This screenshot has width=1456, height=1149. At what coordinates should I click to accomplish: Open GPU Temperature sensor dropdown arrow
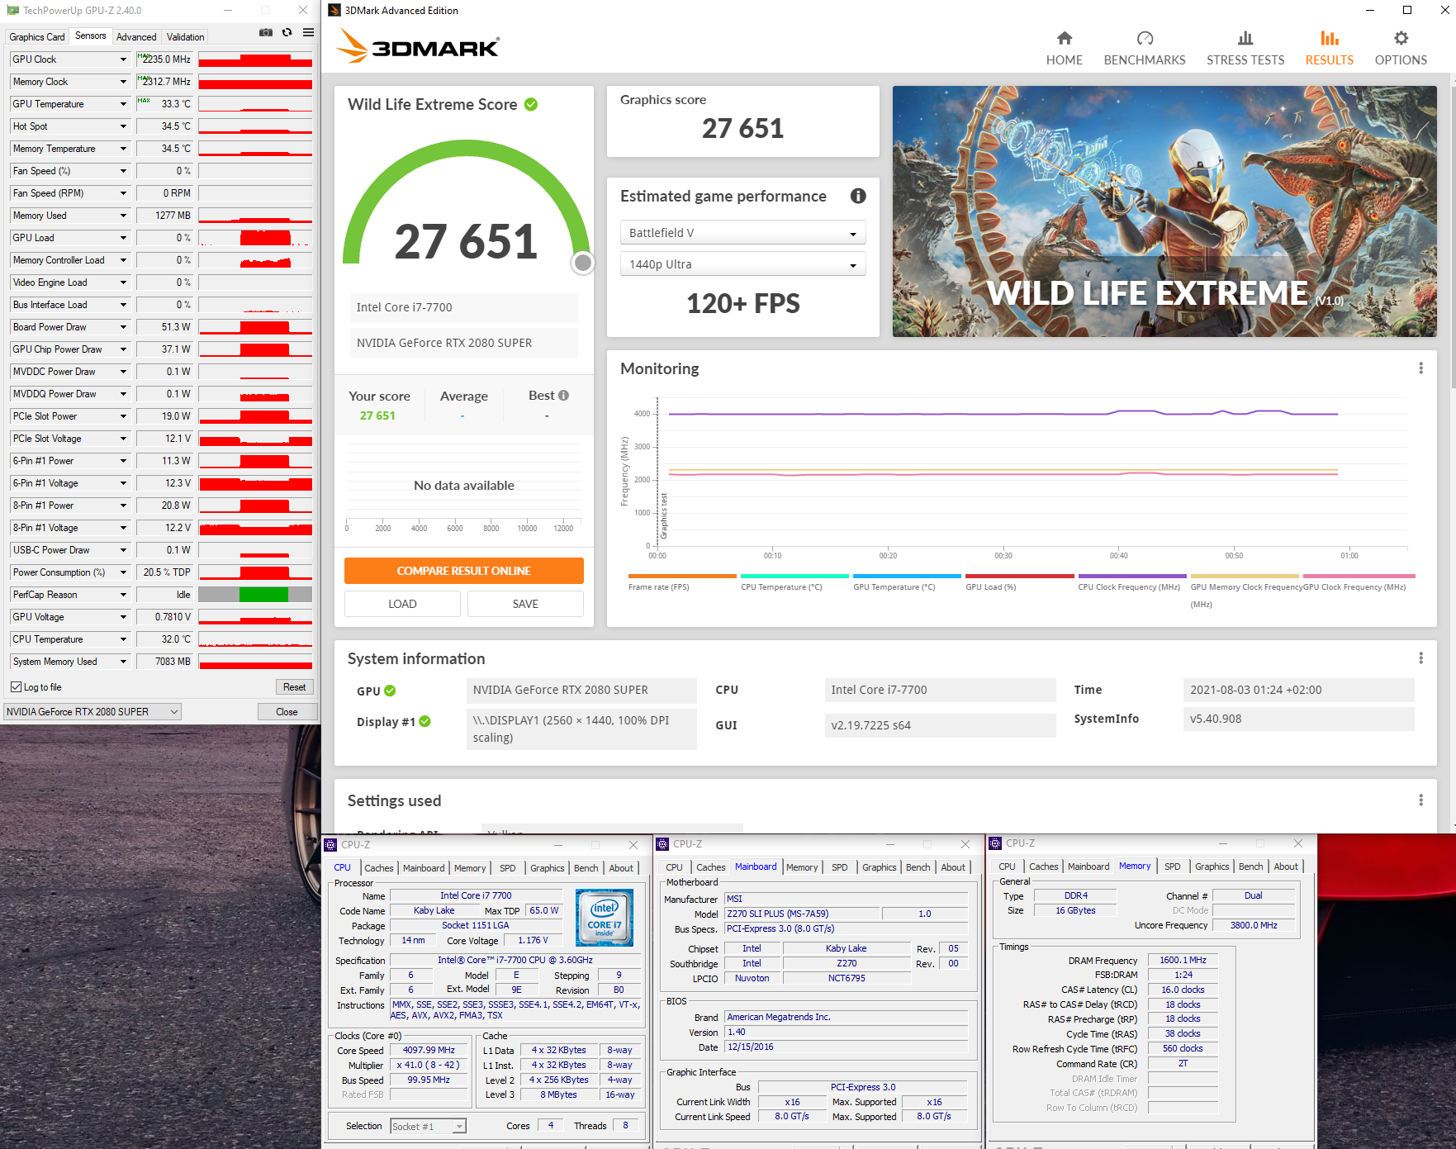[123, 104]
